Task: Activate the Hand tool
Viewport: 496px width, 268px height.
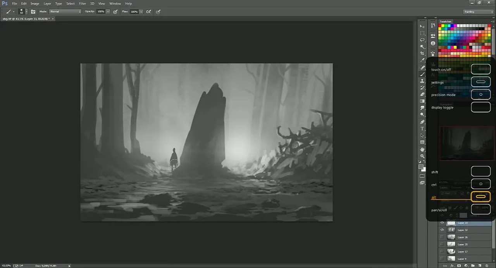Action: coord(422,149)
